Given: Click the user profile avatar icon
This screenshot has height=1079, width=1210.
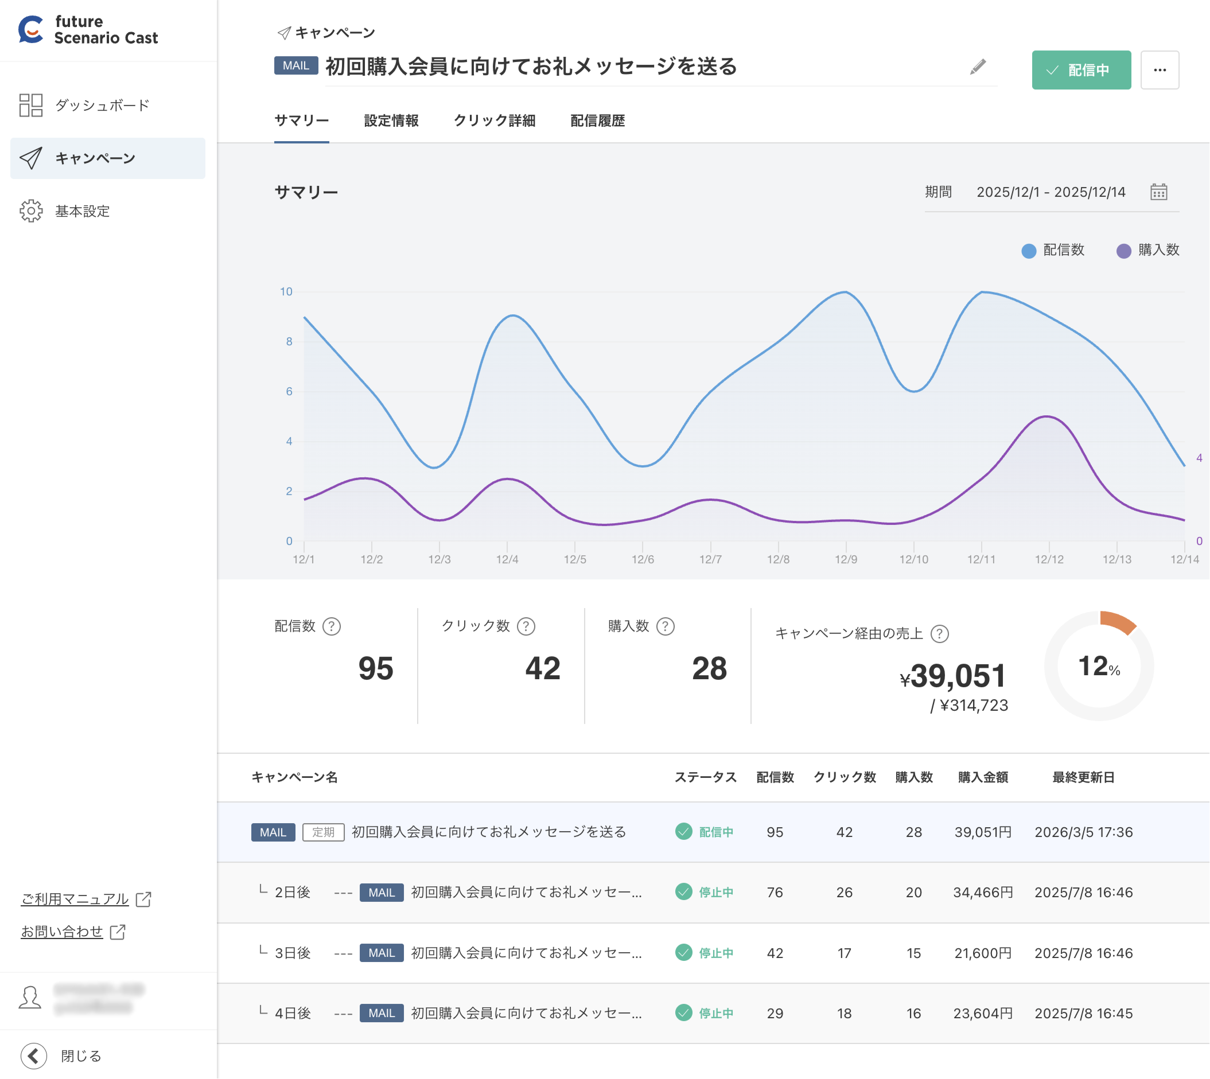Looking at the screenshot, I should (x=30, y=998).
